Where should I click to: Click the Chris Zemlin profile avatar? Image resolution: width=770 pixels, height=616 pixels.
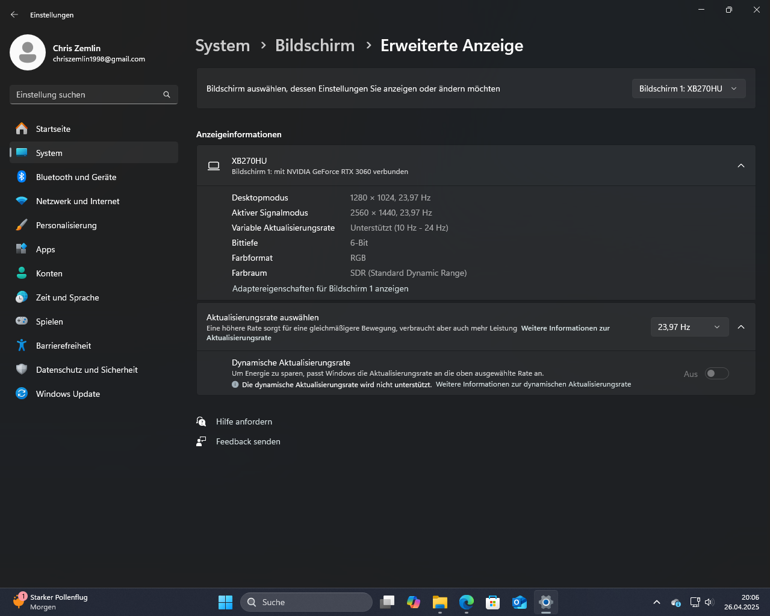tap(28, 52)
